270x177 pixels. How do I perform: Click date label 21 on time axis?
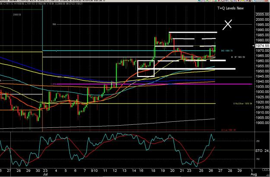182,171
